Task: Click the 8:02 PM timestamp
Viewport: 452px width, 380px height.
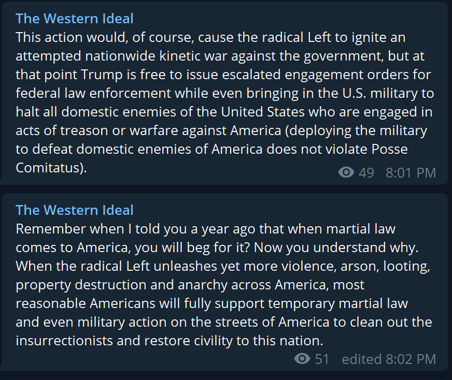Action: [x=411, y=359]
